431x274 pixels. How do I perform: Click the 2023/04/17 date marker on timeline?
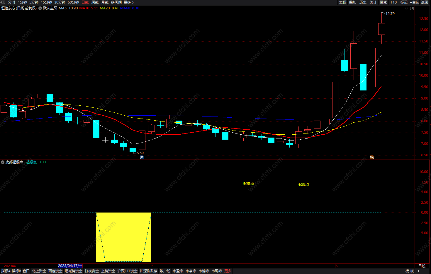pos(70,266)
